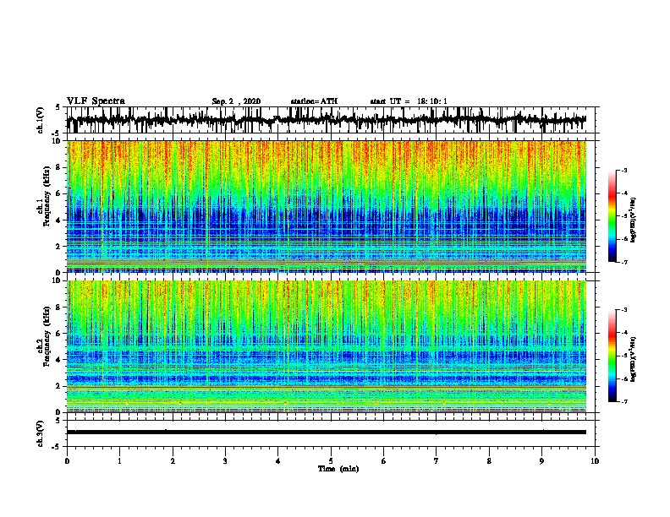Image resolution: width=670 pixels, height=517 pixels.
Task: Click the ch.2 frequency tick label '4'
Action: pos(58,360)
